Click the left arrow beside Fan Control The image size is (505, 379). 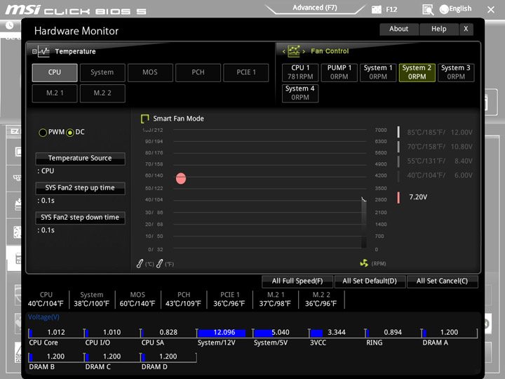coord(284,51)
